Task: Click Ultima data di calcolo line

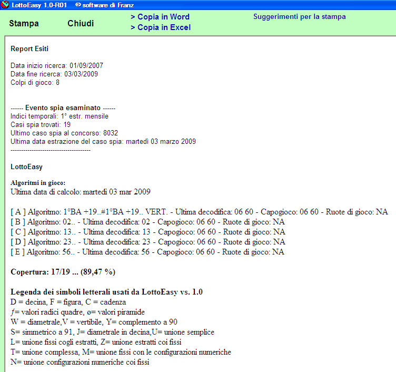Action: tap(81, 192)
